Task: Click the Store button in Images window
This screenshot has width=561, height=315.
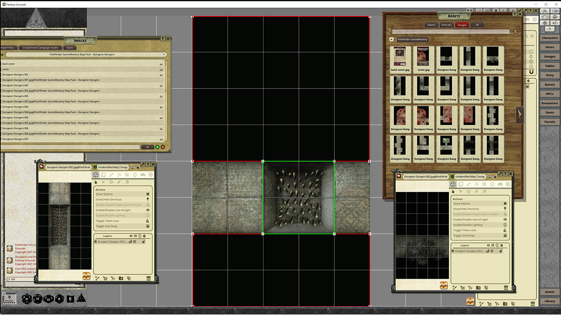Action: click(70, 48)
